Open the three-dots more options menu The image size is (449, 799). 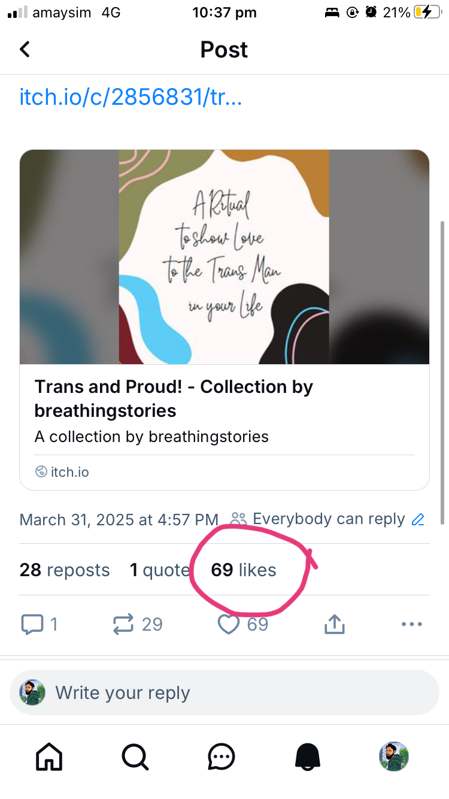click(x=412, y=625)
